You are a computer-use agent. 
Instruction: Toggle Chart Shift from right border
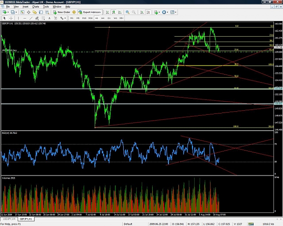tap(148, 12)
